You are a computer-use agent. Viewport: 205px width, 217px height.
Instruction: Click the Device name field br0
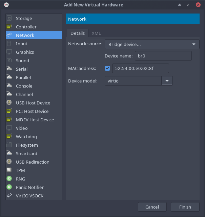click(163, 56)
